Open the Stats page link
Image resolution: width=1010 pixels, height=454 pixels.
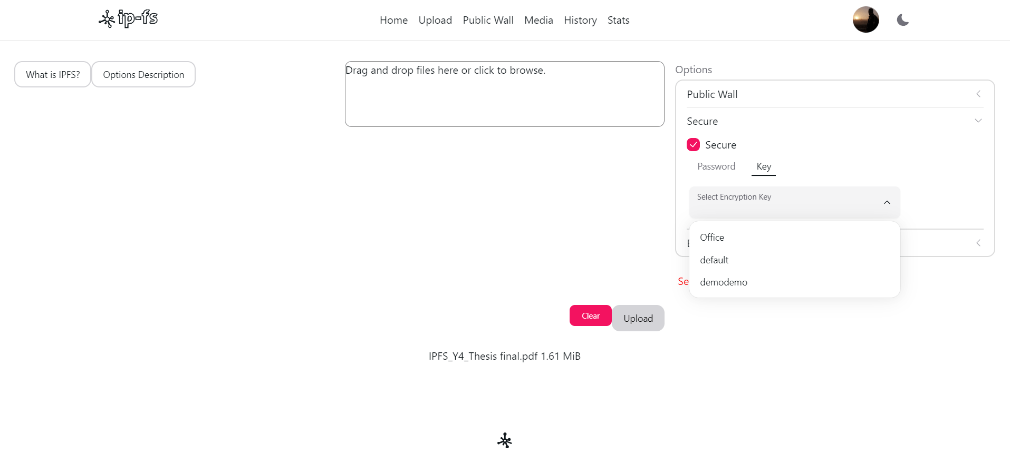618,20
